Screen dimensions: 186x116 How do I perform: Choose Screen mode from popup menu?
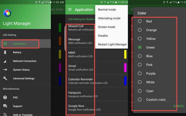tap(112, 27)
